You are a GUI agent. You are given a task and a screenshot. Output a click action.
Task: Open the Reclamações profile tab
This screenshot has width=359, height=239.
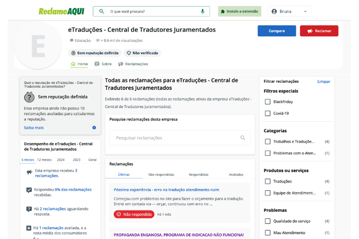(x=133, y=64)
